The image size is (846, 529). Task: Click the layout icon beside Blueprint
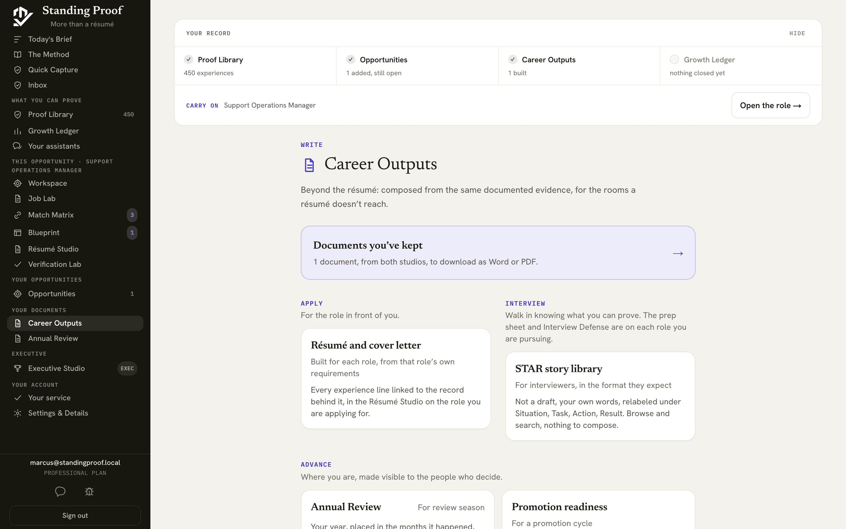point(18,233)
